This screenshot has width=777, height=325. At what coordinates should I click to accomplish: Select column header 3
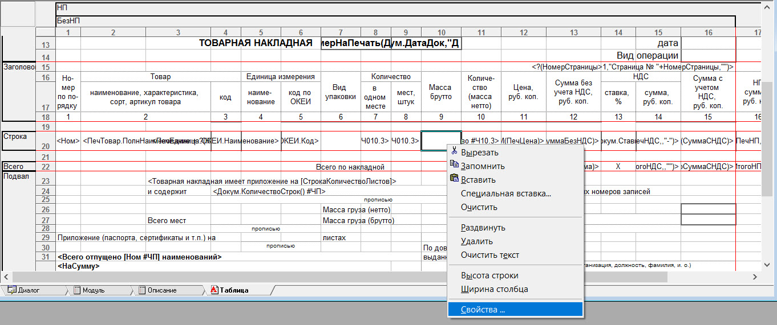pos(179,32)
